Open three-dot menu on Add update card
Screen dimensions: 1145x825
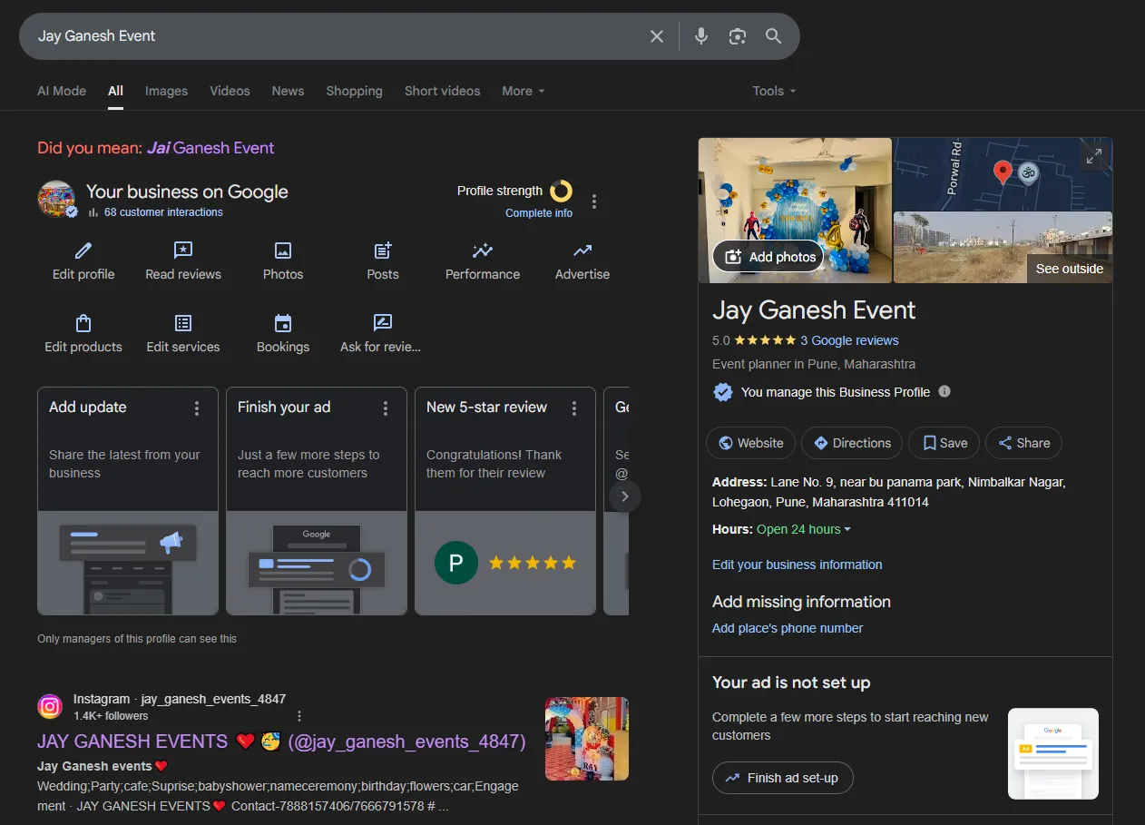[197, 408]
